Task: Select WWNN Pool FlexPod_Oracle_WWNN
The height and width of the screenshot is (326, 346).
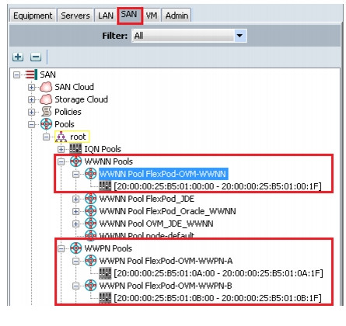Action: [x=167, y=211]
